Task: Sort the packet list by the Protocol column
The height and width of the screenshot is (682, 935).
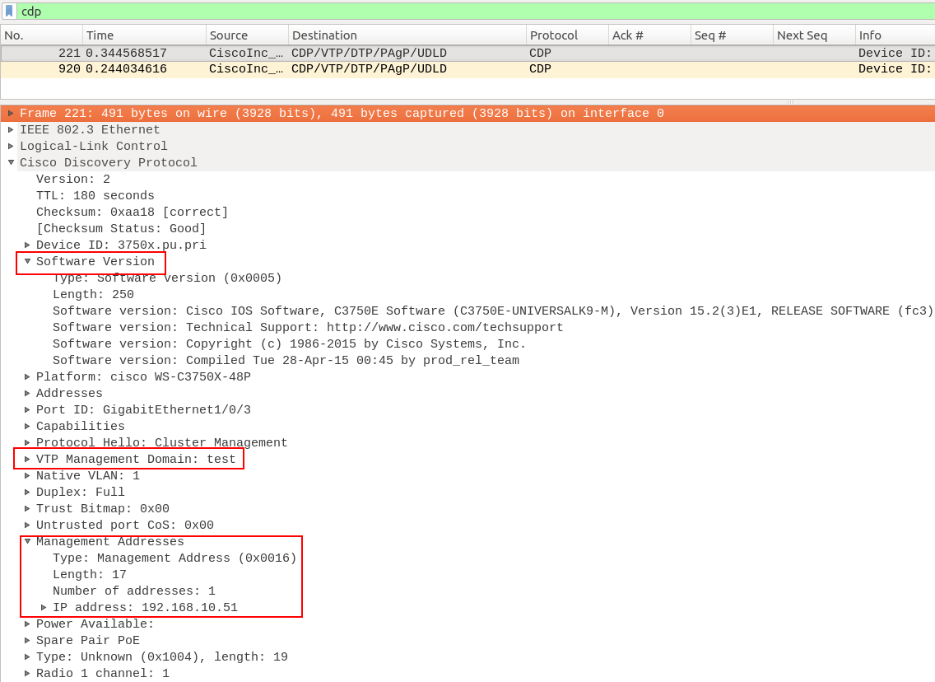Action: [567, 35]
